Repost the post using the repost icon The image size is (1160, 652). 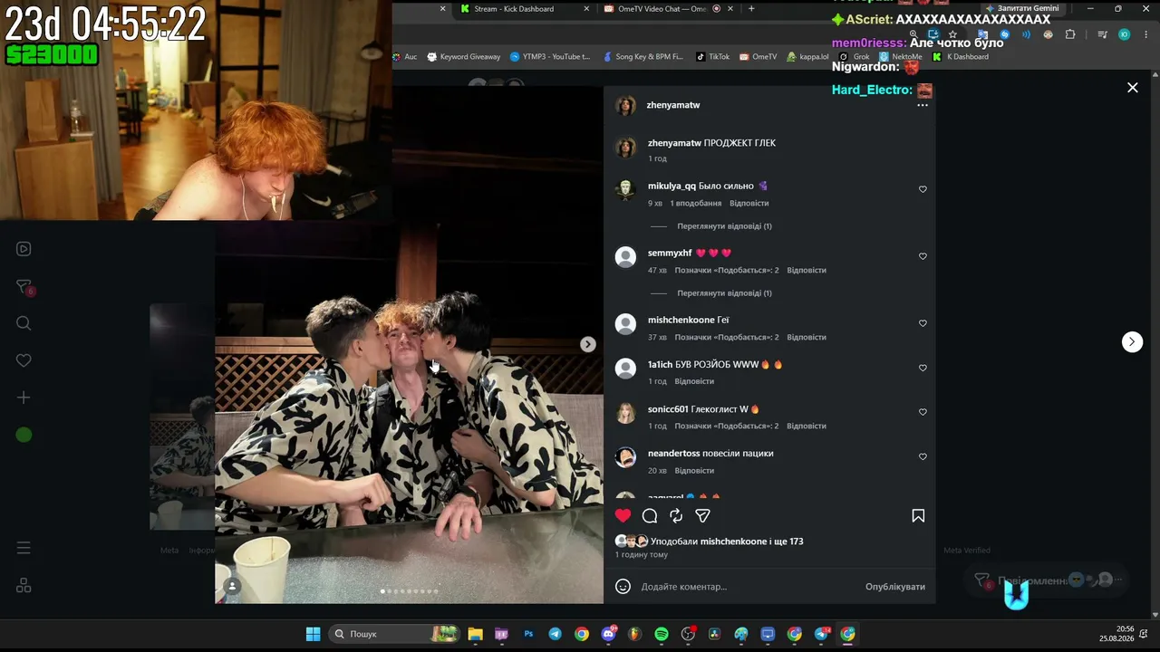point(676,515)
